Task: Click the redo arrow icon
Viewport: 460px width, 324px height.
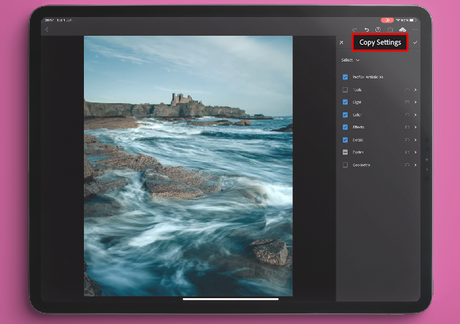Action: (x=355, y=30)
